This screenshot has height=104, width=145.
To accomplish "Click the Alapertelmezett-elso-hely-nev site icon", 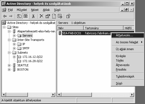I will pyautogui.click(x=14, y=31).
